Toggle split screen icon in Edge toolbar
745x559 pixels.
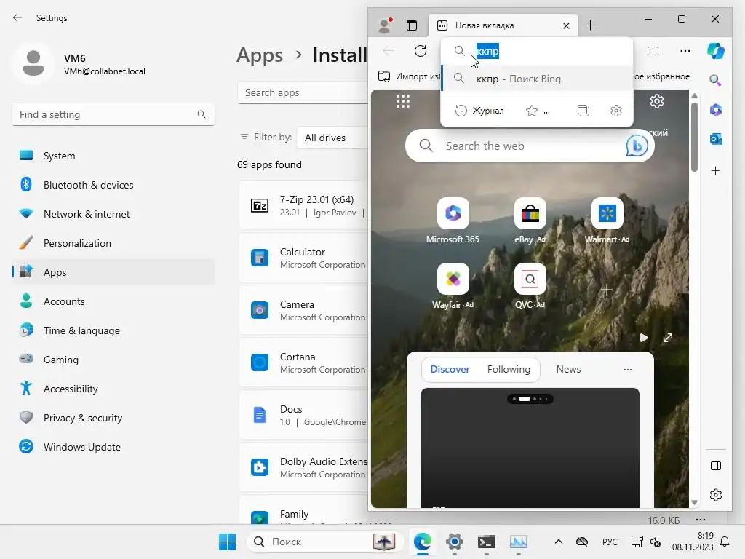coord(653,51)
